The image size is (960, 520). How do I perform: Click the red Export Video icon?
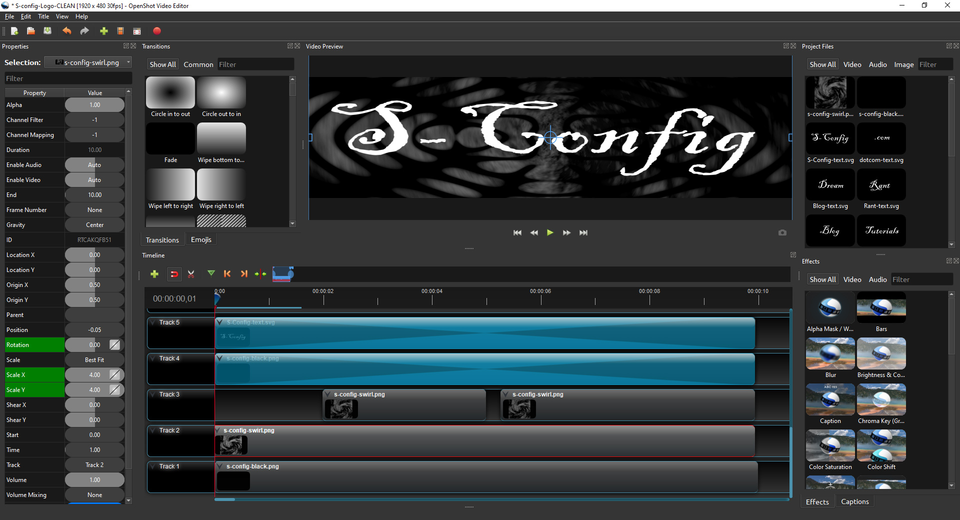point(157,31)
